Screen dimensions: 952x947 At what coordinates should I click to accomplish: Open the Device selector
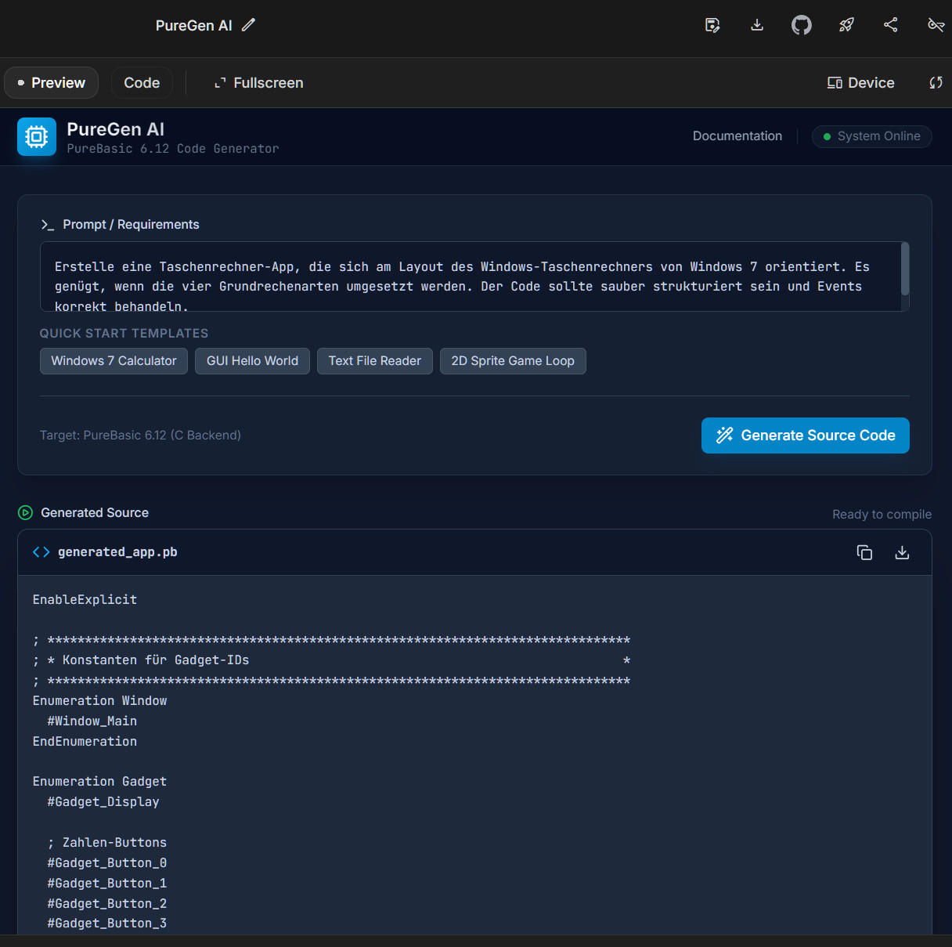click(x=860, y=83)
